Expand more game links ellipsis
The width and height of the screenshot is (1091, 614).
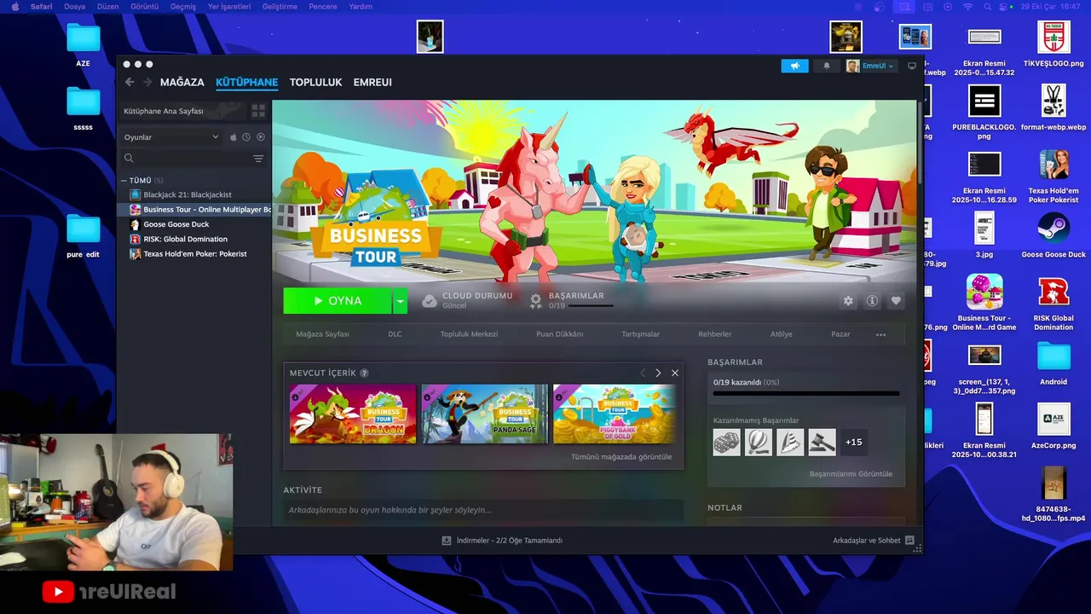pos(880,334)
